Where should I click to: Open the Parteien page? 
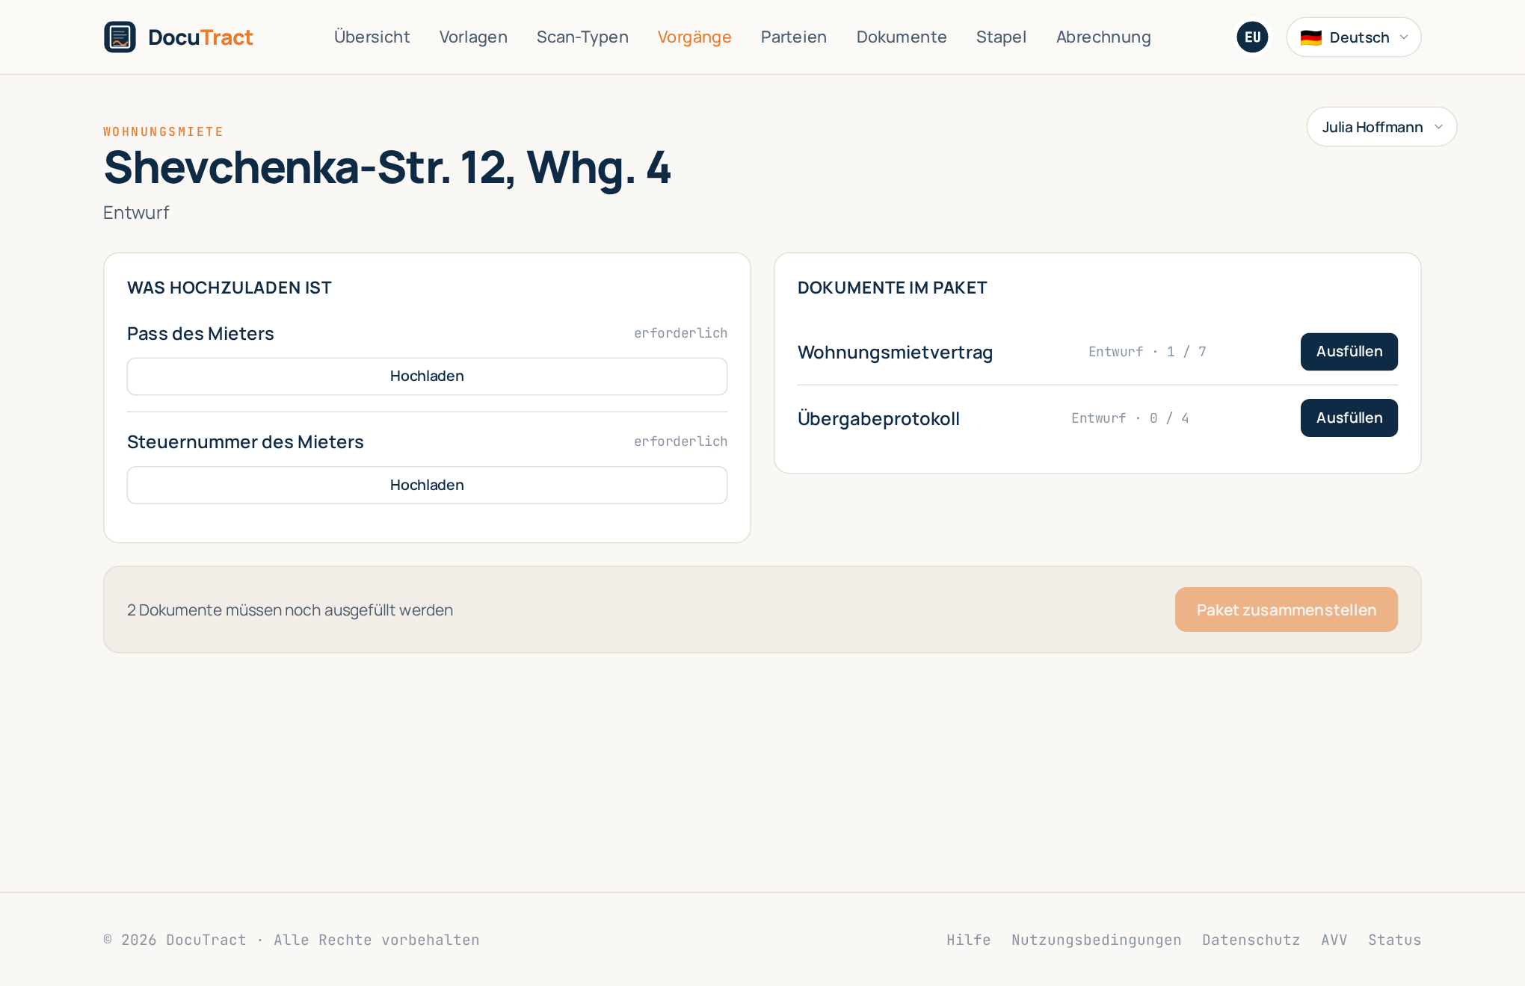[x=793, y=37]
